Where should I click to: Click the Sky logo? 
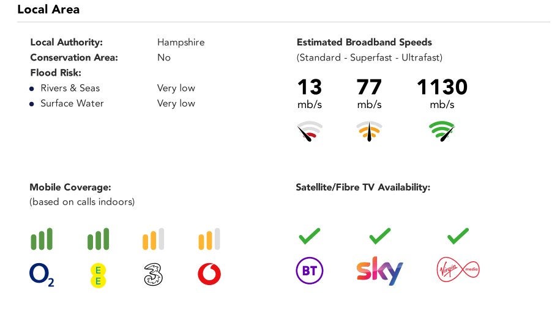379,271
